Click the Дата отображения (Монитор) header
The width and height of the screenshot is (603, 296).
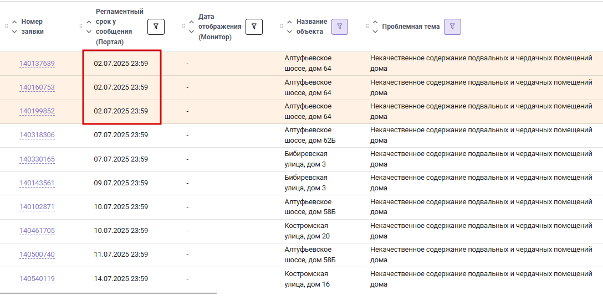220,27
